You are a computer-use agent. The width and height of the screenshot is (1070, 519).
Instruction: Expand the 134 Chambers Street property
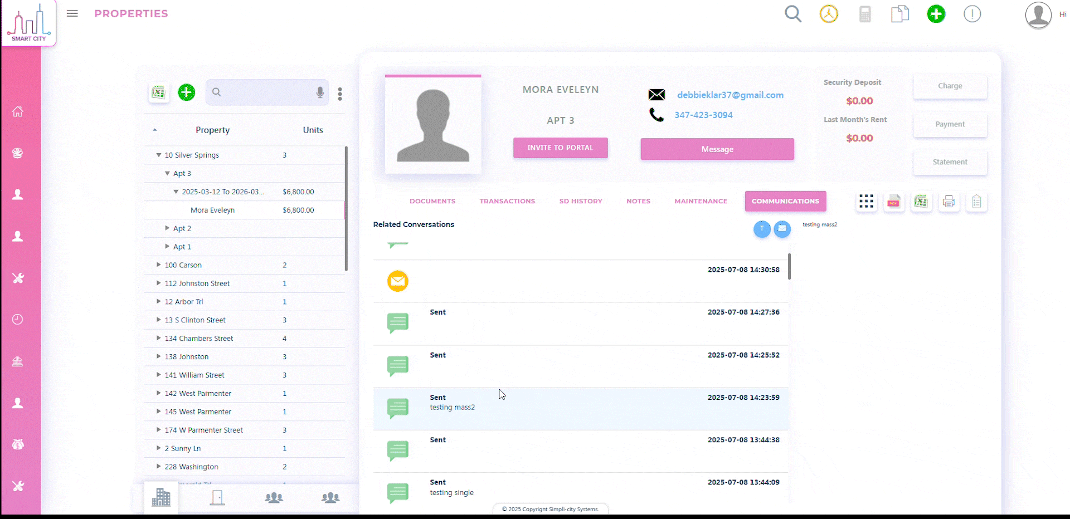tap(159, 338)
